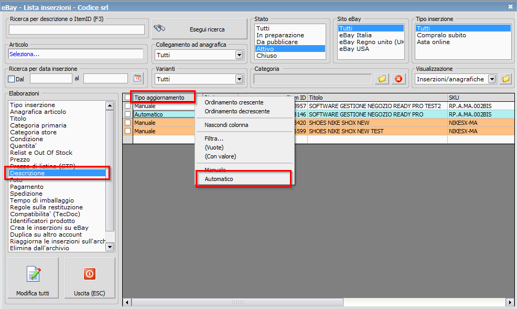Select Tutti in Stato list
Screen dimensions: 517x309
pyautogui.click(x=290, y=28)
